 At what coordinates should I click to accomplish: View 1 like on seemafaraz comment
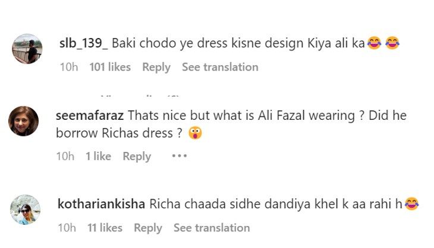point(98,156)
